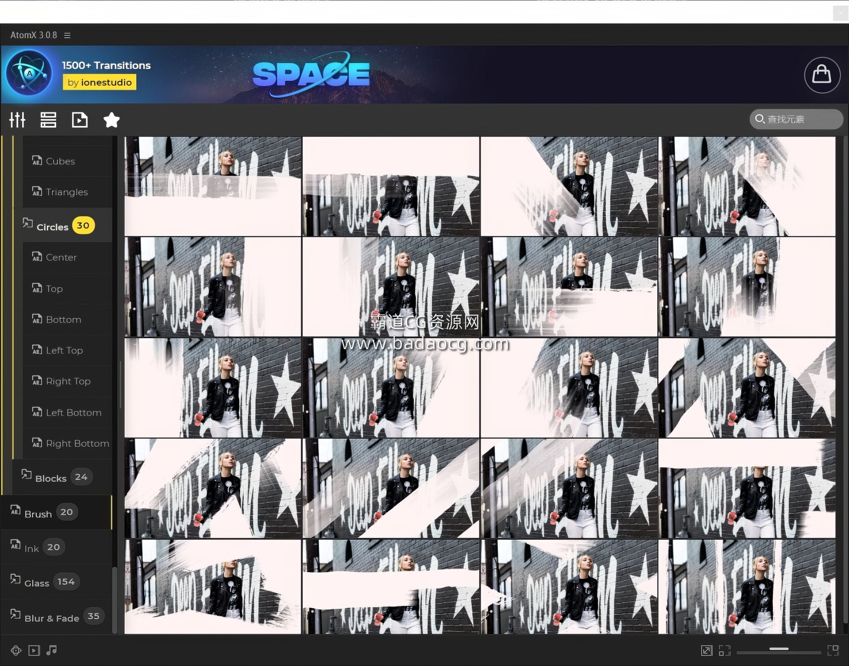Click the Circles folder icon
This screenshot has height=666, width=849.
pyautogui.click(x=27, y=223)
